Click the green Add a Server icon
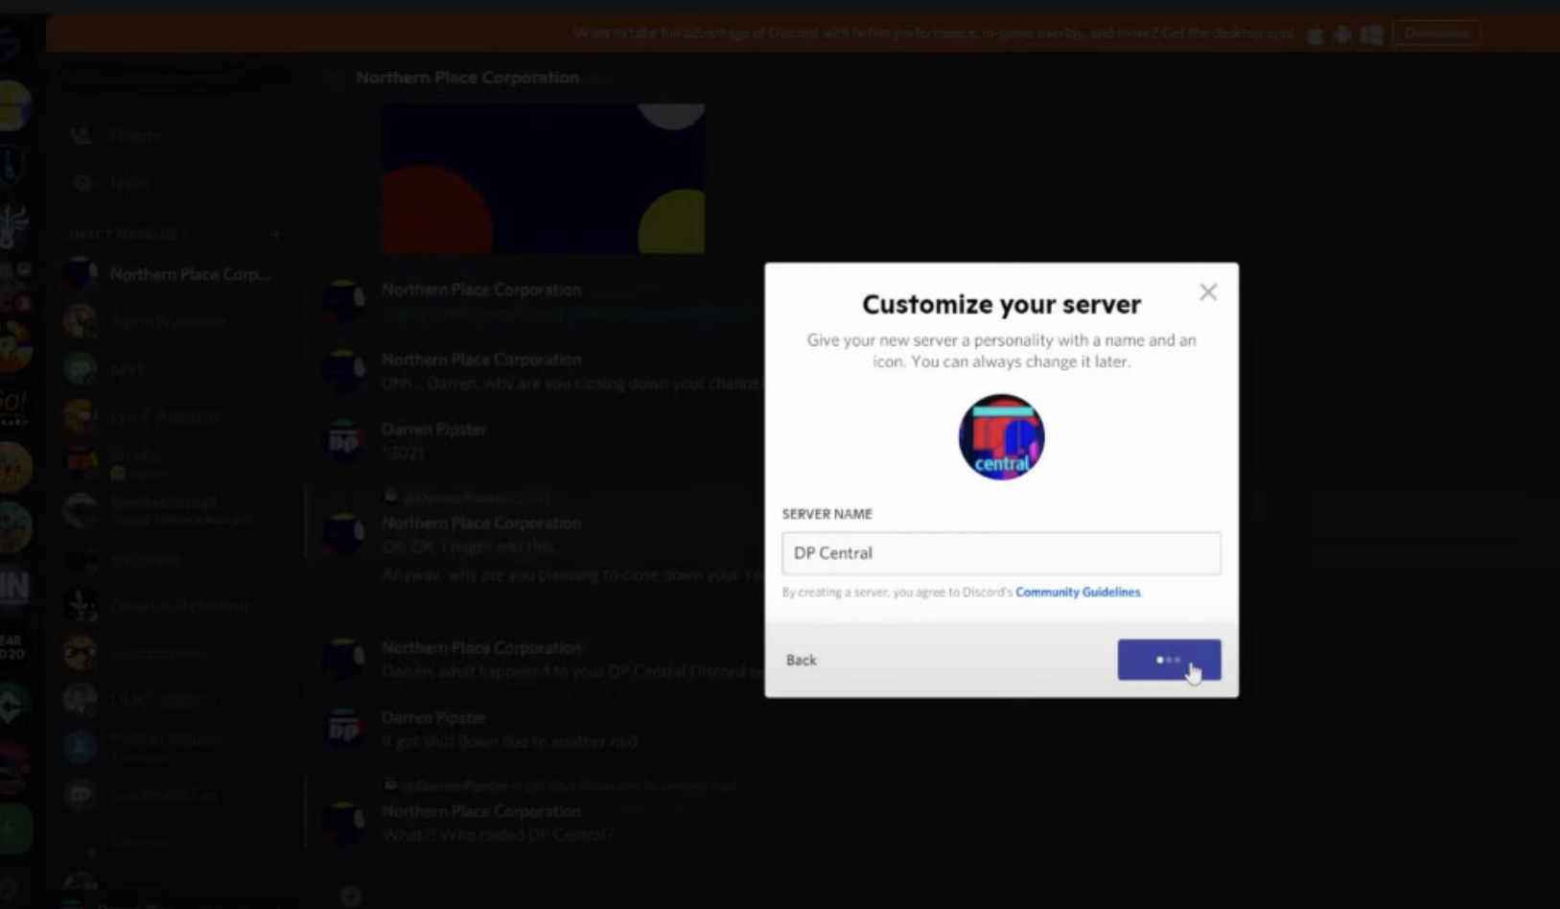Image resolution: width=1560 pixels, height=909 pixels. tap(13, 827)
